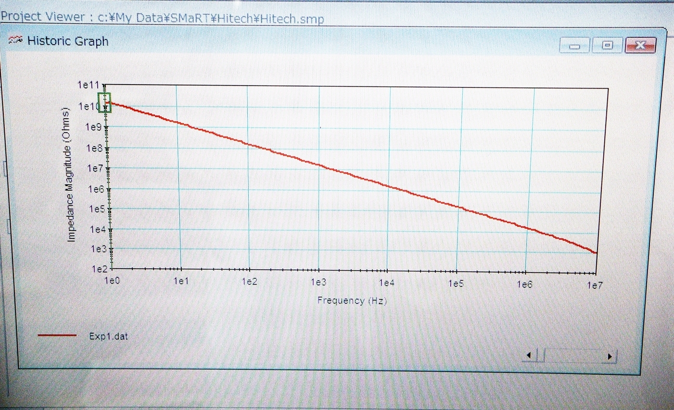Screen dimensions: 674x410
Task: Click the Impedance Magnitude (Ohms) axis title
Action: coord(69,174)
